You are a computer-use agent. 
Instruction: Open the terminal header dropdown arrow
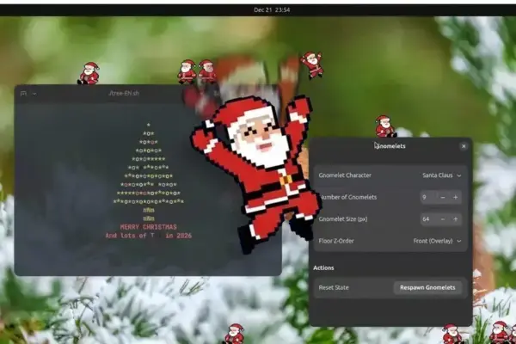click(34, 94)
